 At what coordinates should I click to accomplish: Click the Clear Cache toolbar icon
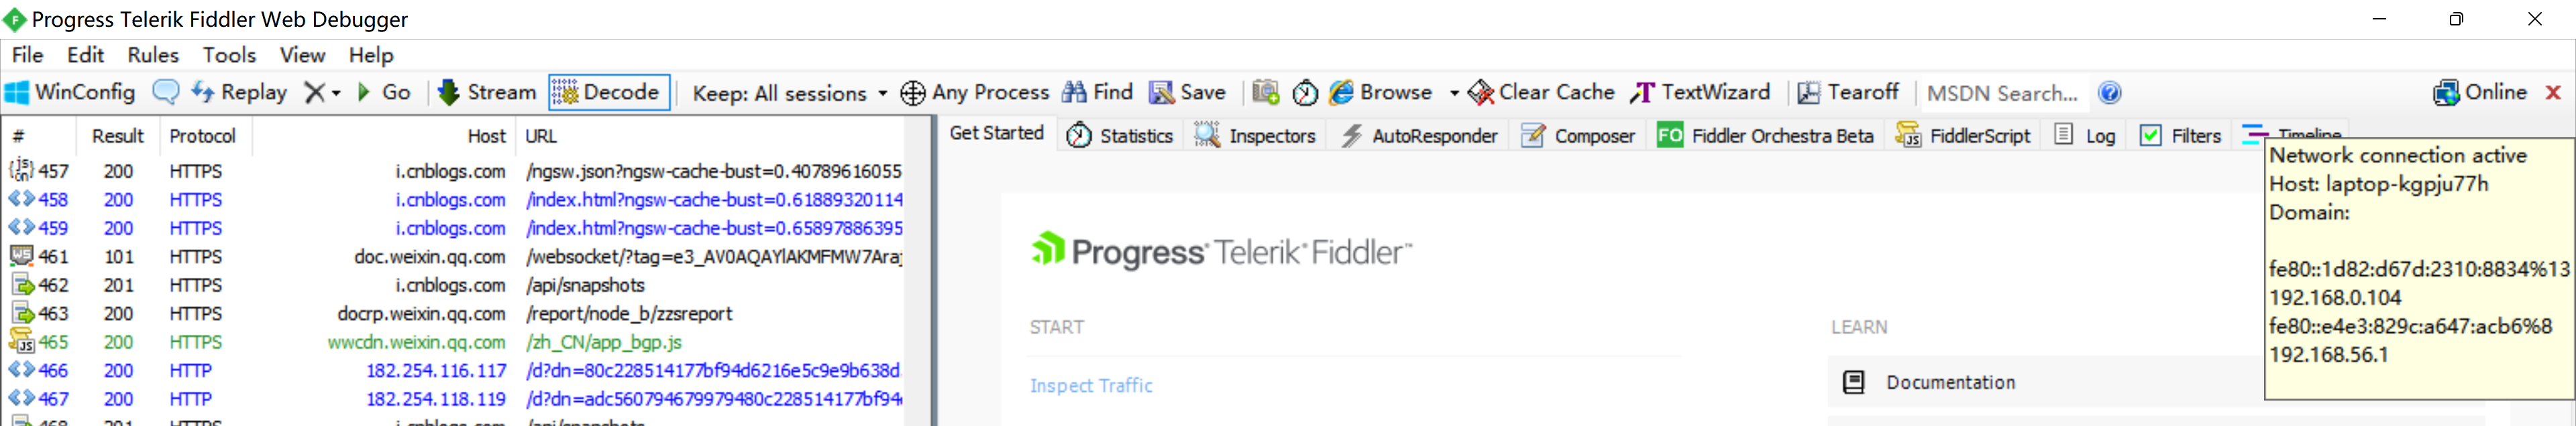(1541, 93)
